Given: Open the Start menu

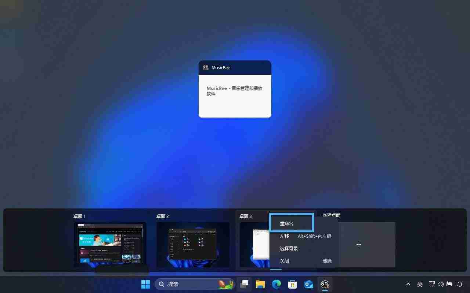Looking at the screenshot, I should [145, 284].
